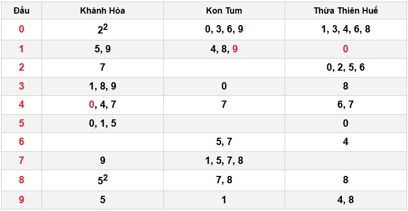
Task: Click the Khánh Hòa cell "0, 4, 7"
Action: (x=102, y=105)
